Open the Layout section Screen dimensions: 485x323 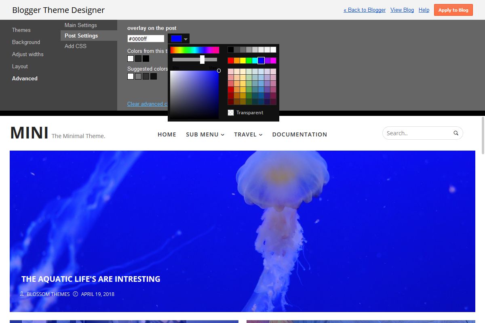coord(20,66)
